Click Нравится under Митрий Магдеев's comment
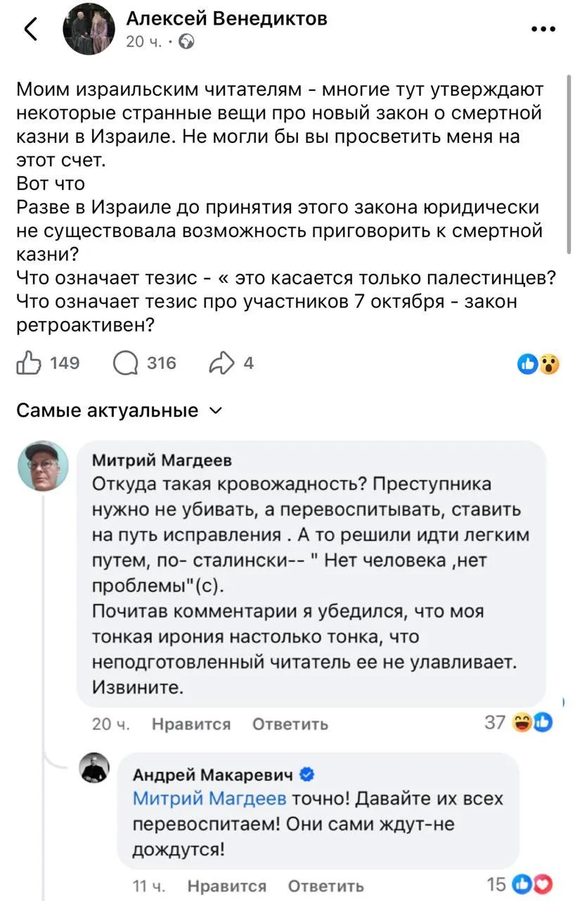The height and width of the screenshot is (901, 575). tap(190, 724)
